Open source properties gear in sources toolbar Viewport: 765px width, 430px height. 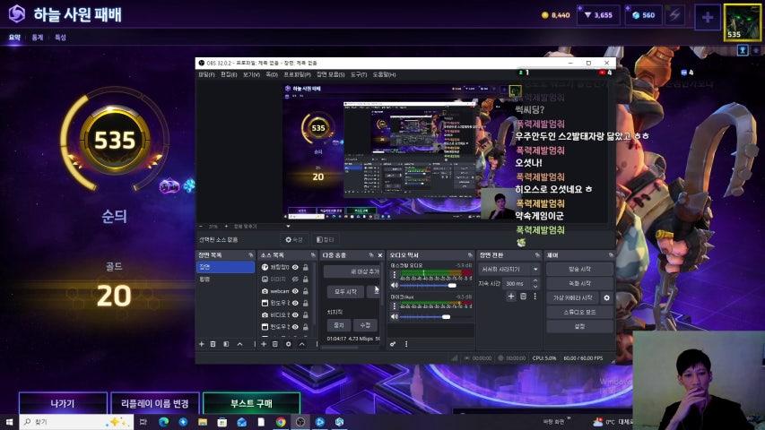tap(289, 344)
